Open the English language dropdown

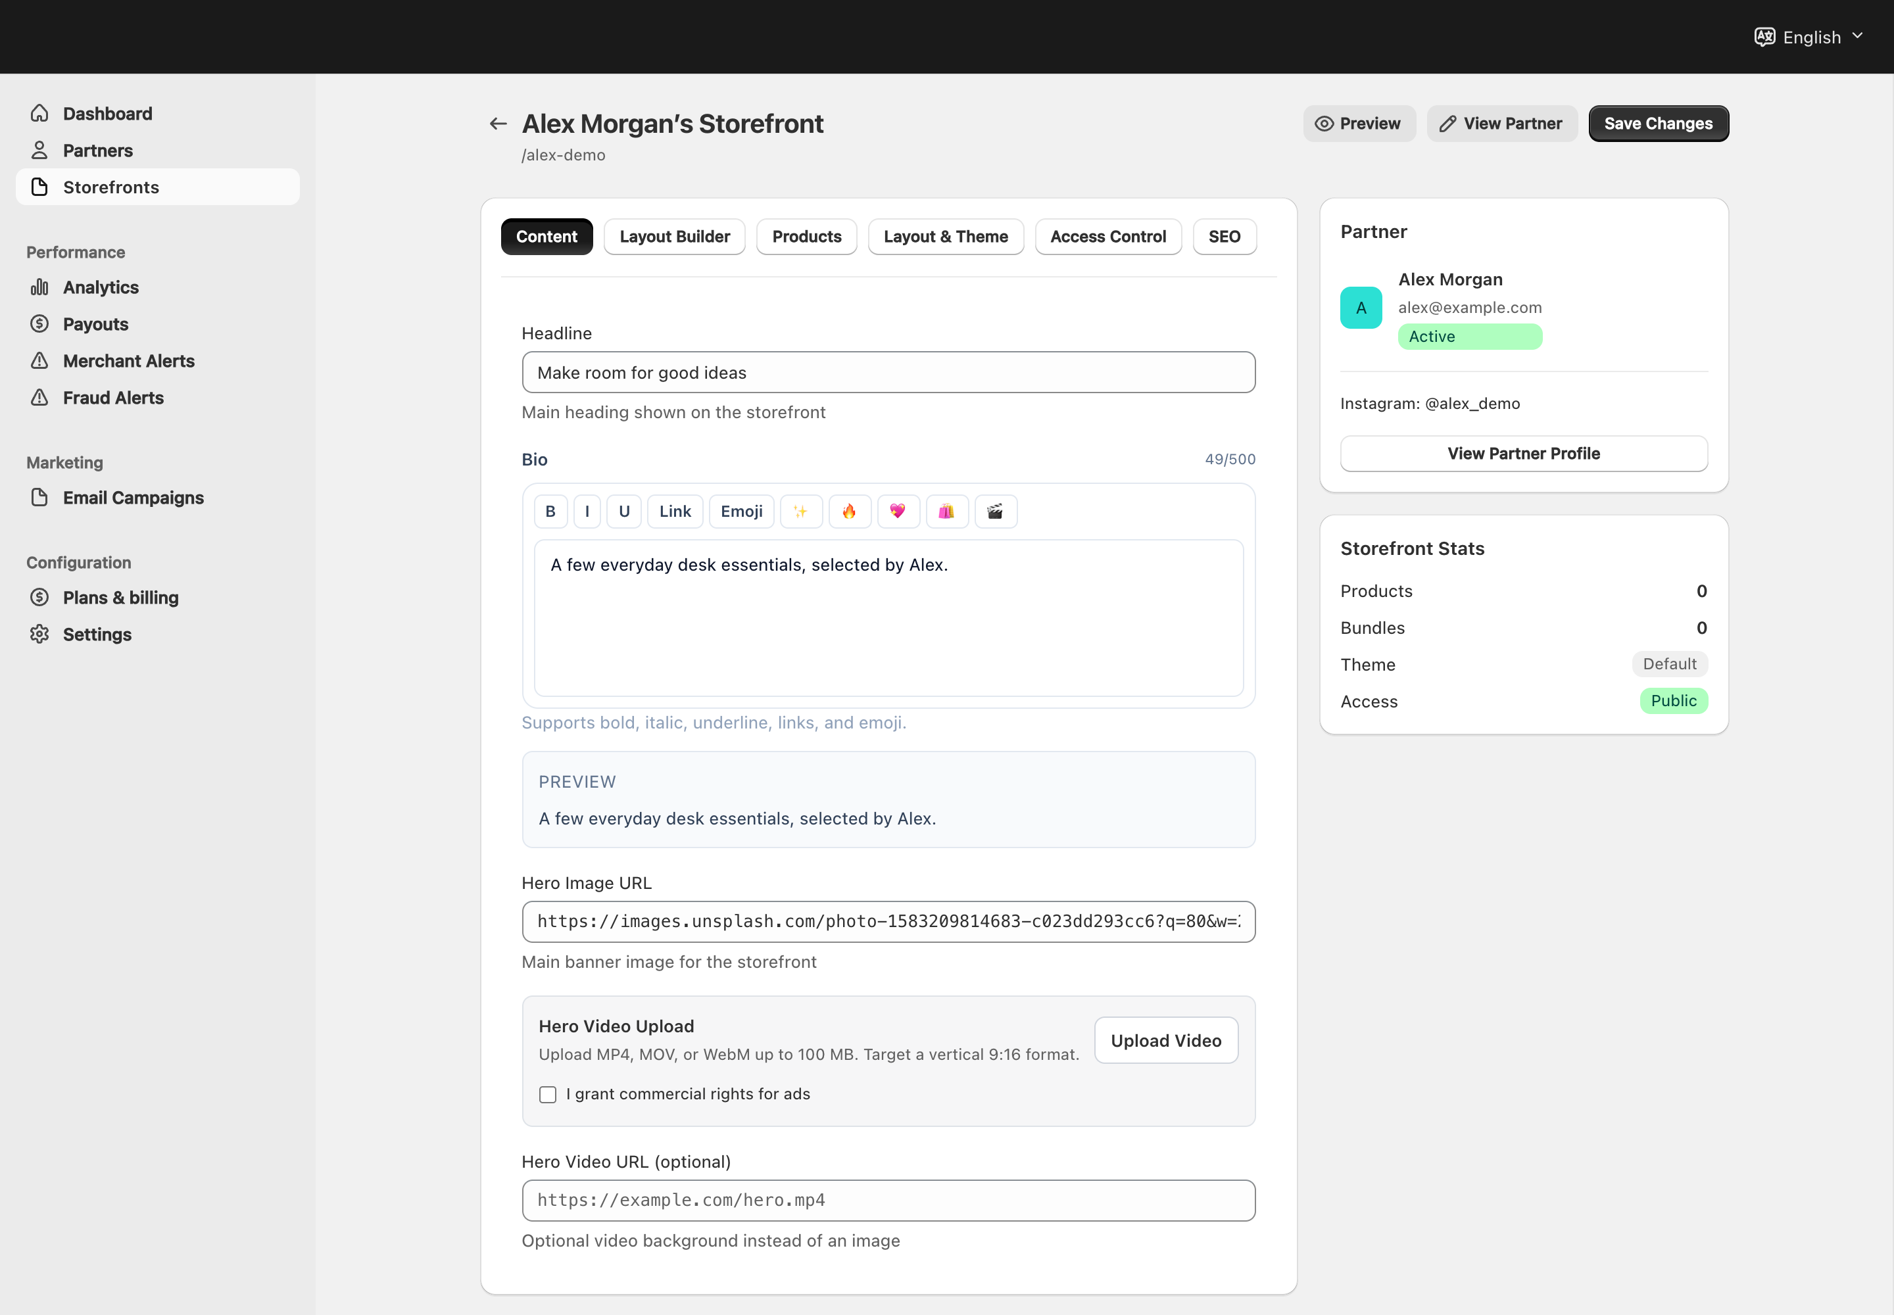(x=1809, y=37)
